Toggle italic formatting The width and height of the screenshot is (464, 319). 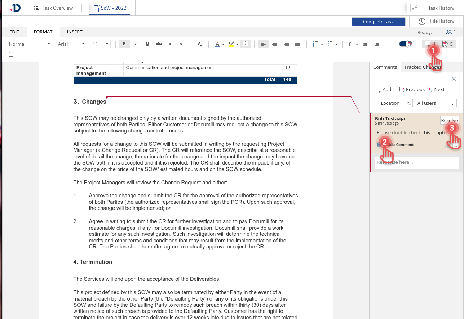click(x=136, y=44)
